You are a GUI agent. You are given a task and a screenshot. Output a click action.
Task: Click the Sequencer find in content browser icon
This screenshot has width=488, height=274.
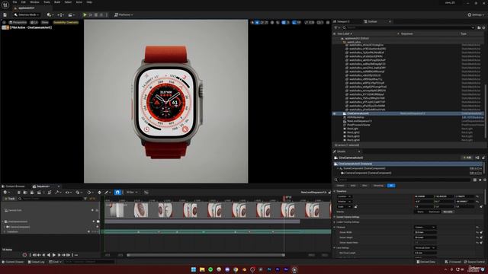25,193
